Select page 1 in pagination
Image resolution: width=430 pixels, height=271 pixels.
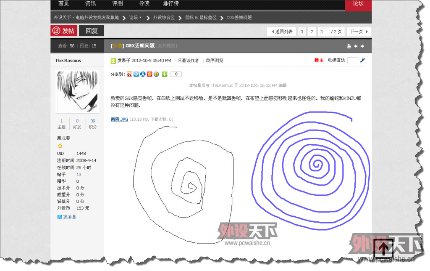tap(302, 32)
